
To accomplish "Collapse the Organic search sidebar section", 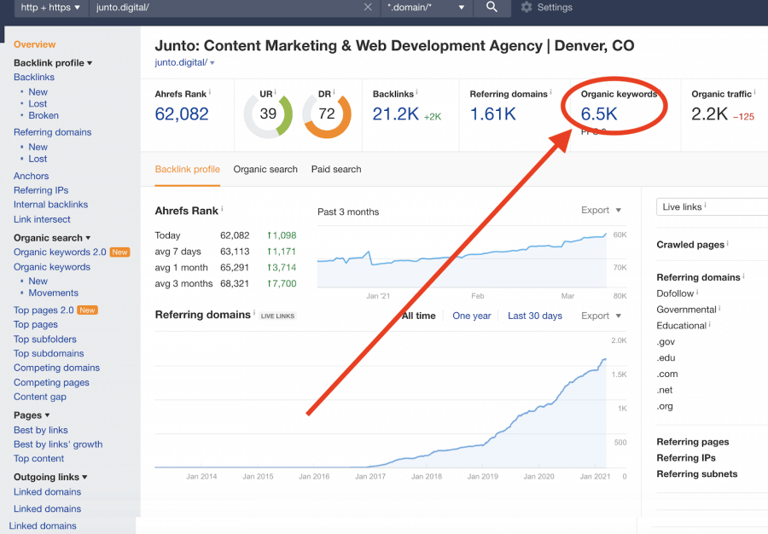I will coord(88,238).
